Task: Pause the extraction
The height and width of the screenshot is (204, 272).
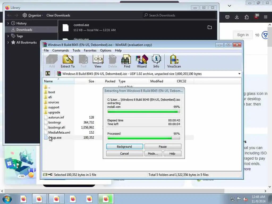Action: click(x=163, y=147)
